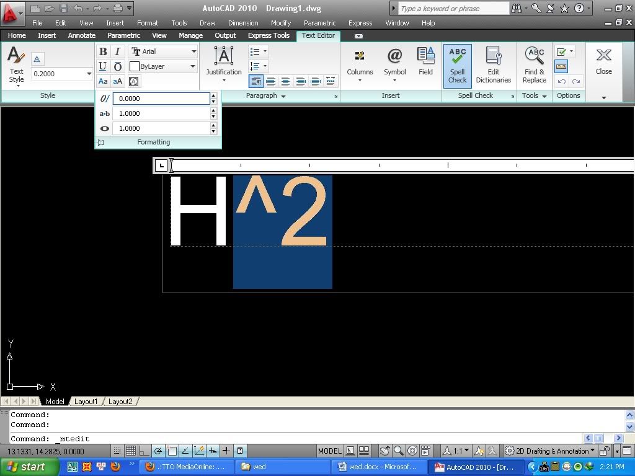Open the Symbol menu
The height and width of the screenshot is (476, 635).
(395, 66)
